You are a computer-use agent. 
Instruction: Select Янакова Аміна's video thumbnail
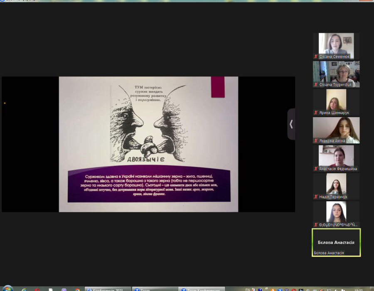(336, 128)
